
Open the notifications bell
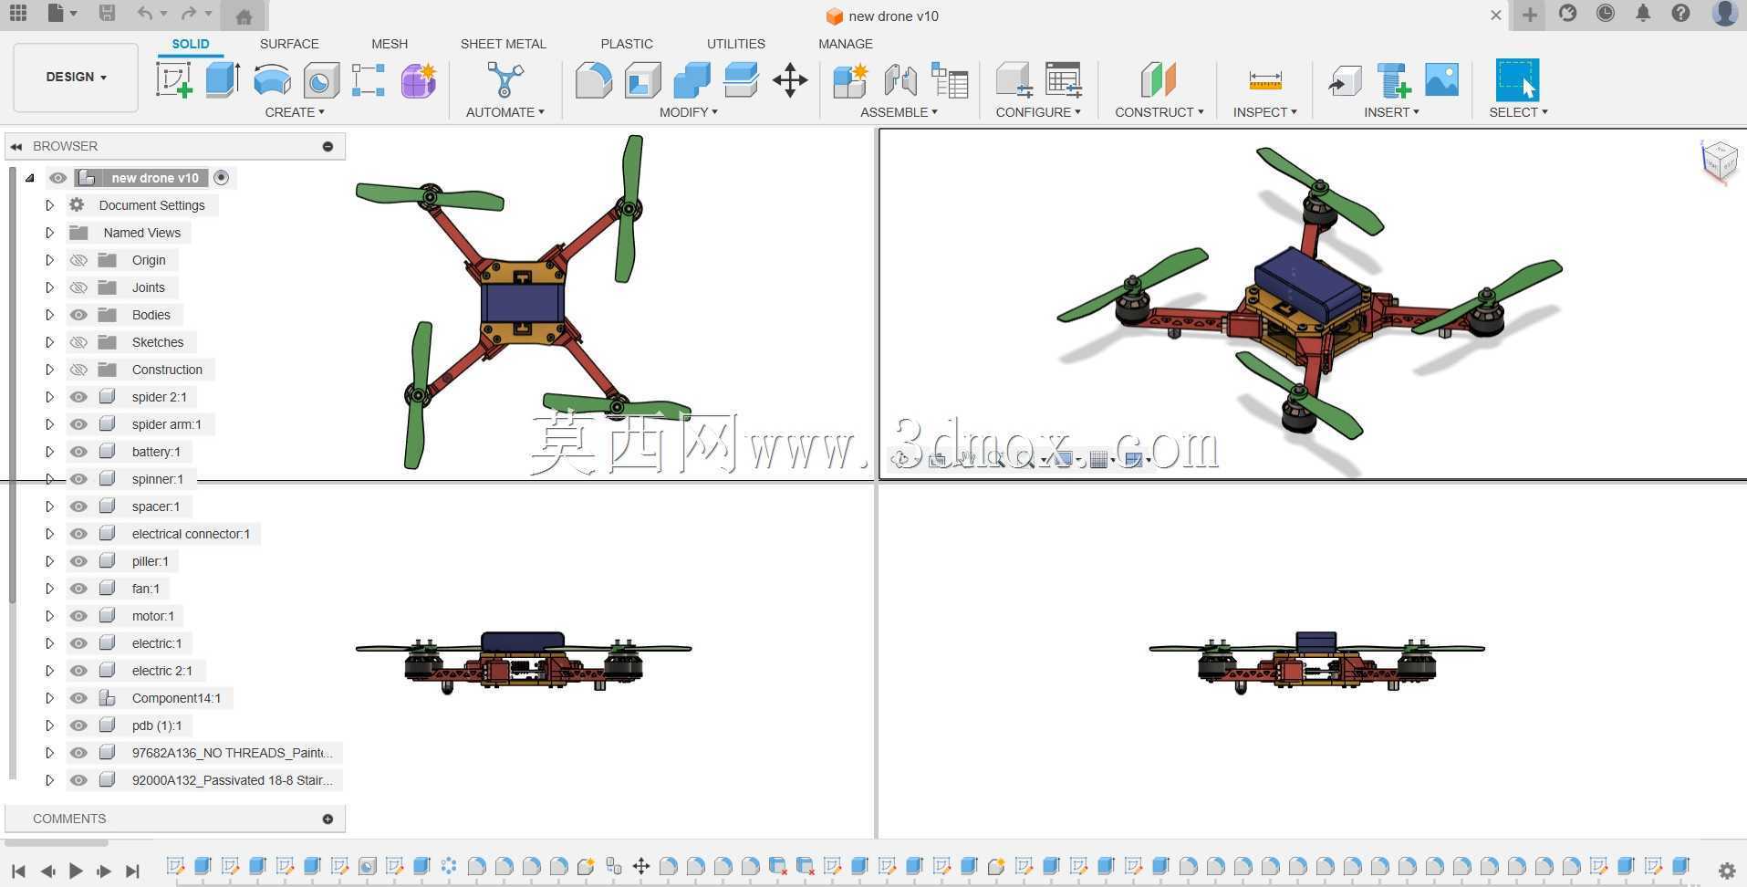(x=1643, y=14)
